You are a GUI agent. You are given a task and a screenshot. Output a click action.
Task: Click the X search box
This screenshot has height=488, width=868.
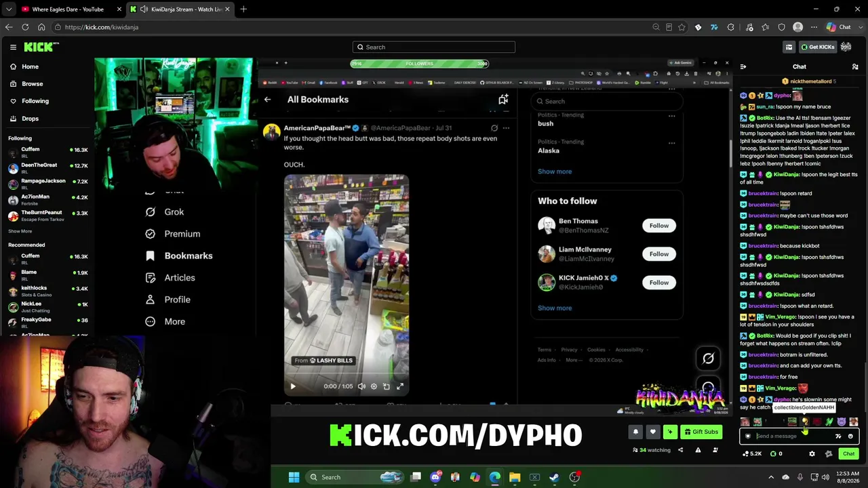click(x=607, y=102)
